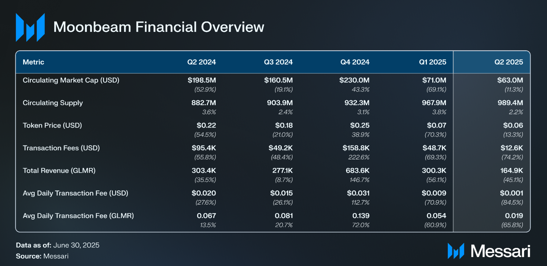Click the '$198.5M' market cap value
This screenshot has height=266, width=547.
tap(202, 80)
